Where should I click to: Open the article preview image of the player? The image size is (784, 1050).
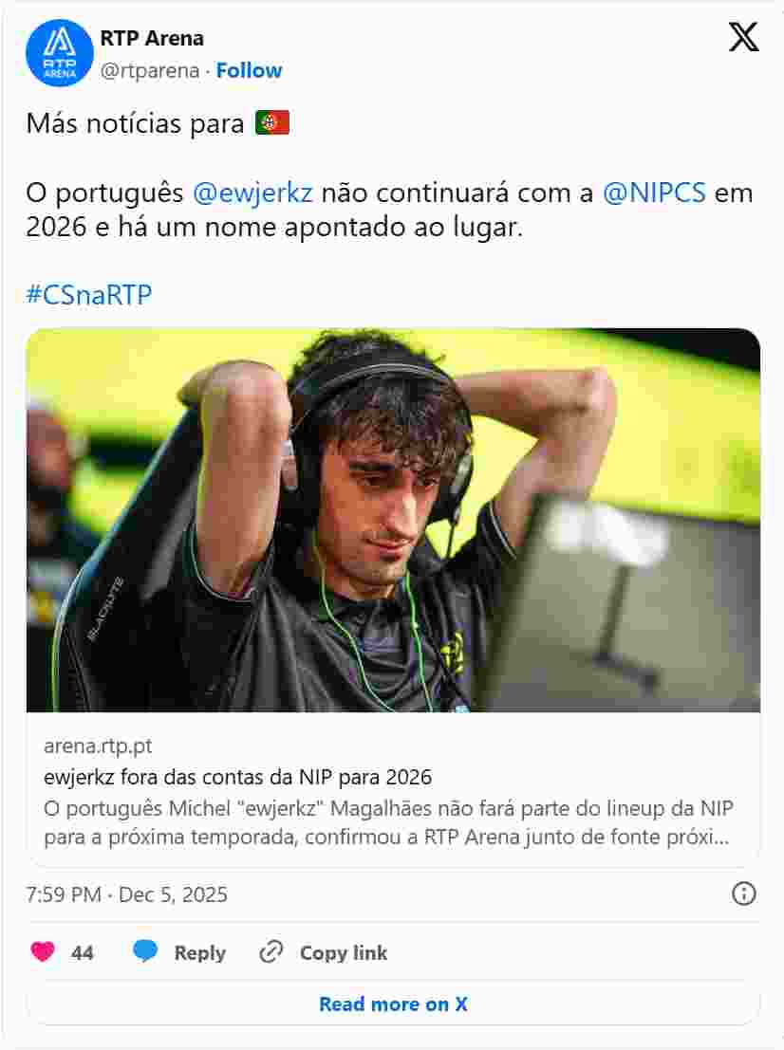coord(393,521)
